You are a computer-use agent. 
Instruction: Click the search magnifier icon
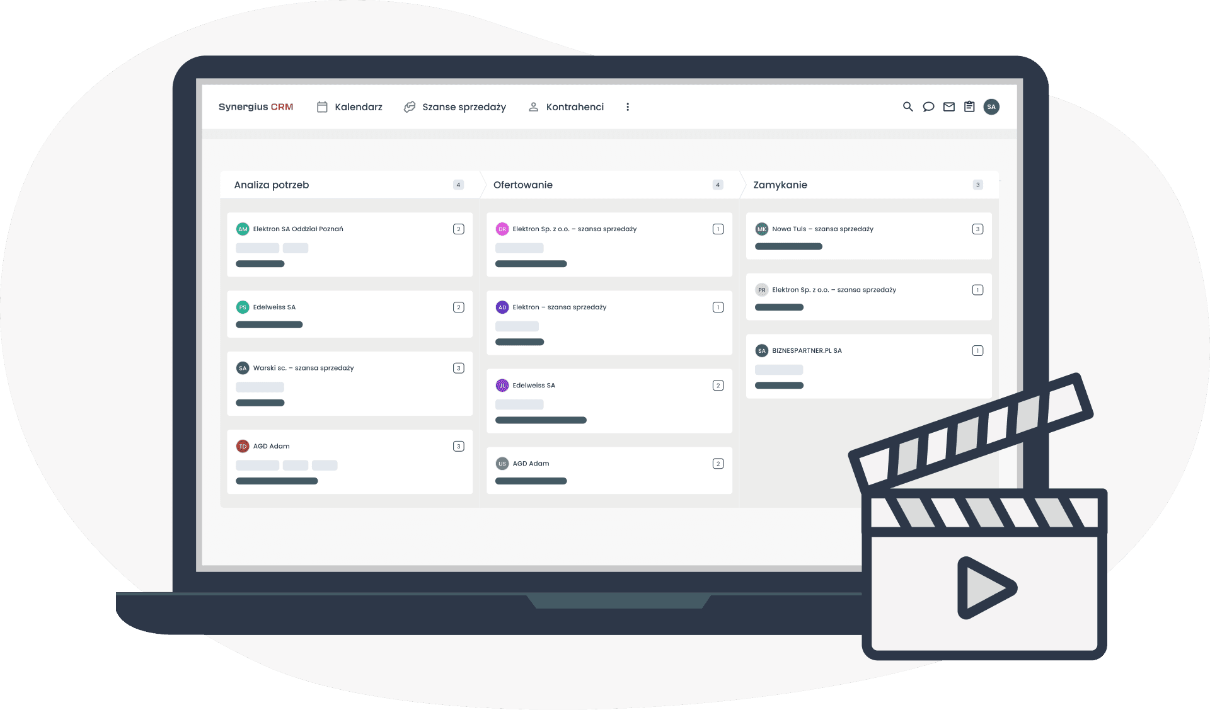(x=907, y=107)
